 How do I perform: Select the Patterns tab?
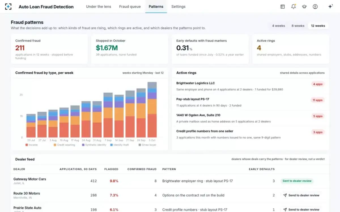[x=156, y=7]
